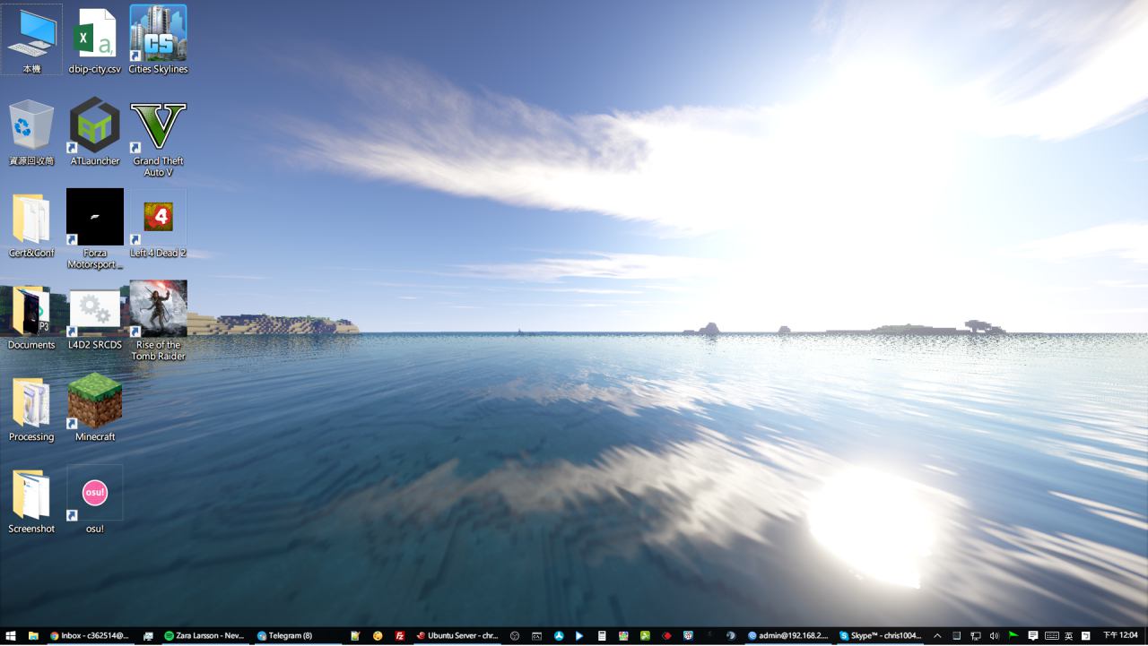The width and height of the screenshot is (1148, 646).
Task: Select the Gert&Conf folder
Action: pyautogui.click(x=31, y=224)
